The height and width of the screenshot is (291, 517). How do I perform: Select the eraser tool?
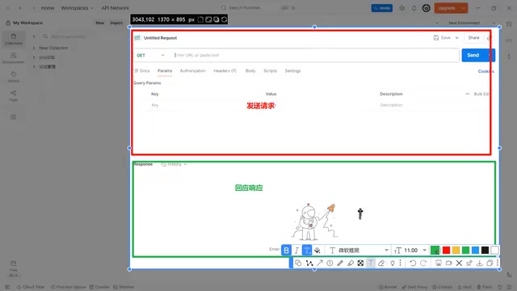pyautogui.click(x=381, y=263)
